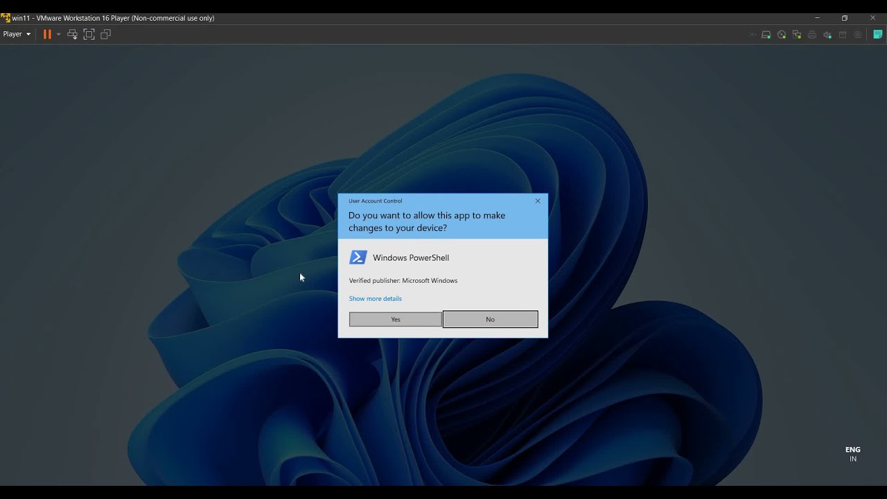Minimize the VMware Player window
Screen dimensions: 887x499
tap(817, 18)
